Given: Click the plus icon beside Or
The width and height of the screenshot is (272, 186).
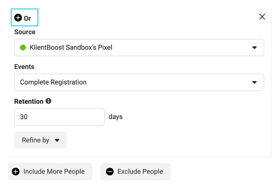Looking at the screenshot, I should 18,18.
